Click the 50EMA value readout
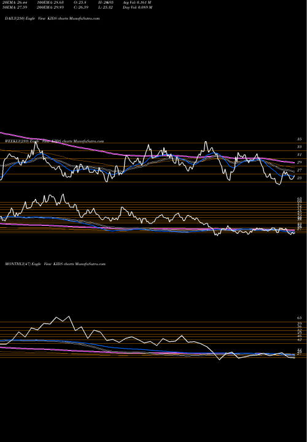Viewport: 307px width, 442px height. point(14,7)
